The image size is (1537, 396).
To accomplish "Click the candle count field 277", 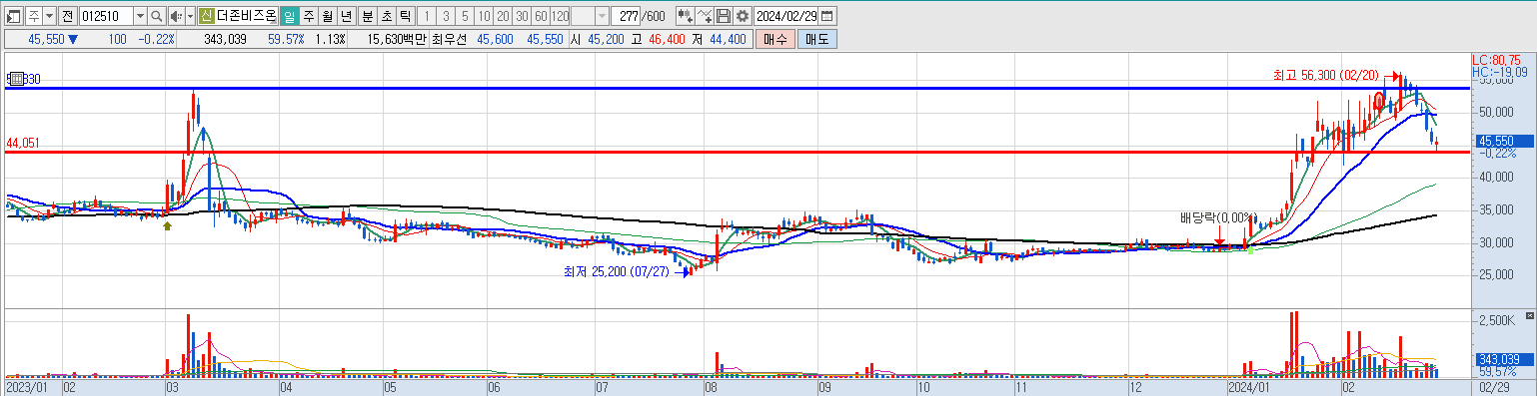I will click(x=627, y=16).
